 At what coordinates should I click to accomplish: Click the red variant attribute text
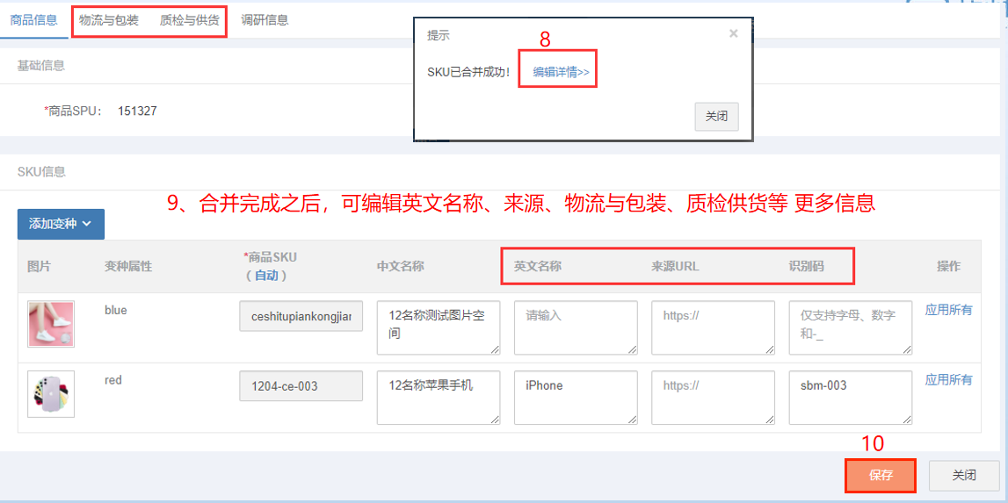tap(113, 379)
